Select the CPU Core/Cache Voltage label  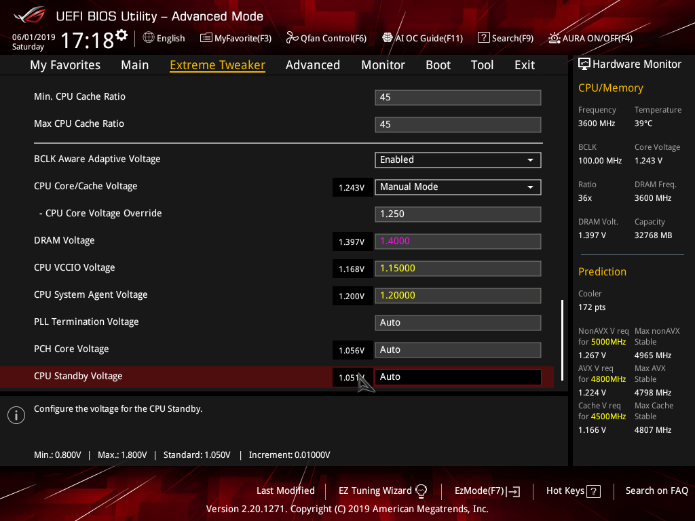pyautogui.click(x=86, y=186)
